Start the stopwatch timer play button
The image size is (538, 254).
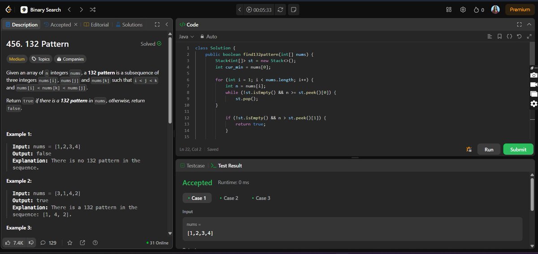pyautogui.click(x=248, y=9)
